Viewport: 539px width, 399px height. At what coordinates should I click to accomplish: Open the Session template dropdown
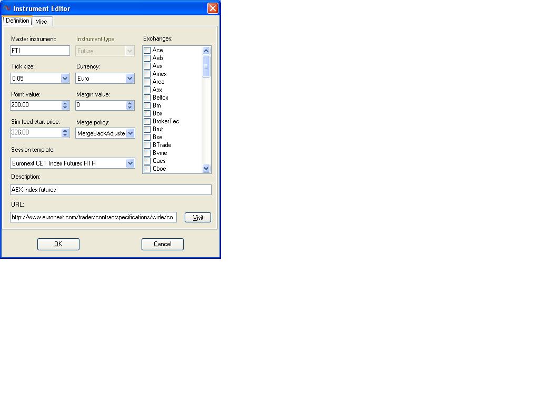click(130, 163)
